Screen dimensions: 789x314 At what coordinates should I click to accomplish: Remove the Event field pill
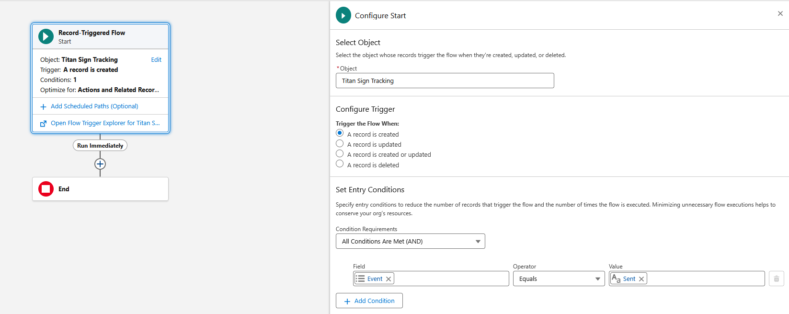pos(389,279)
